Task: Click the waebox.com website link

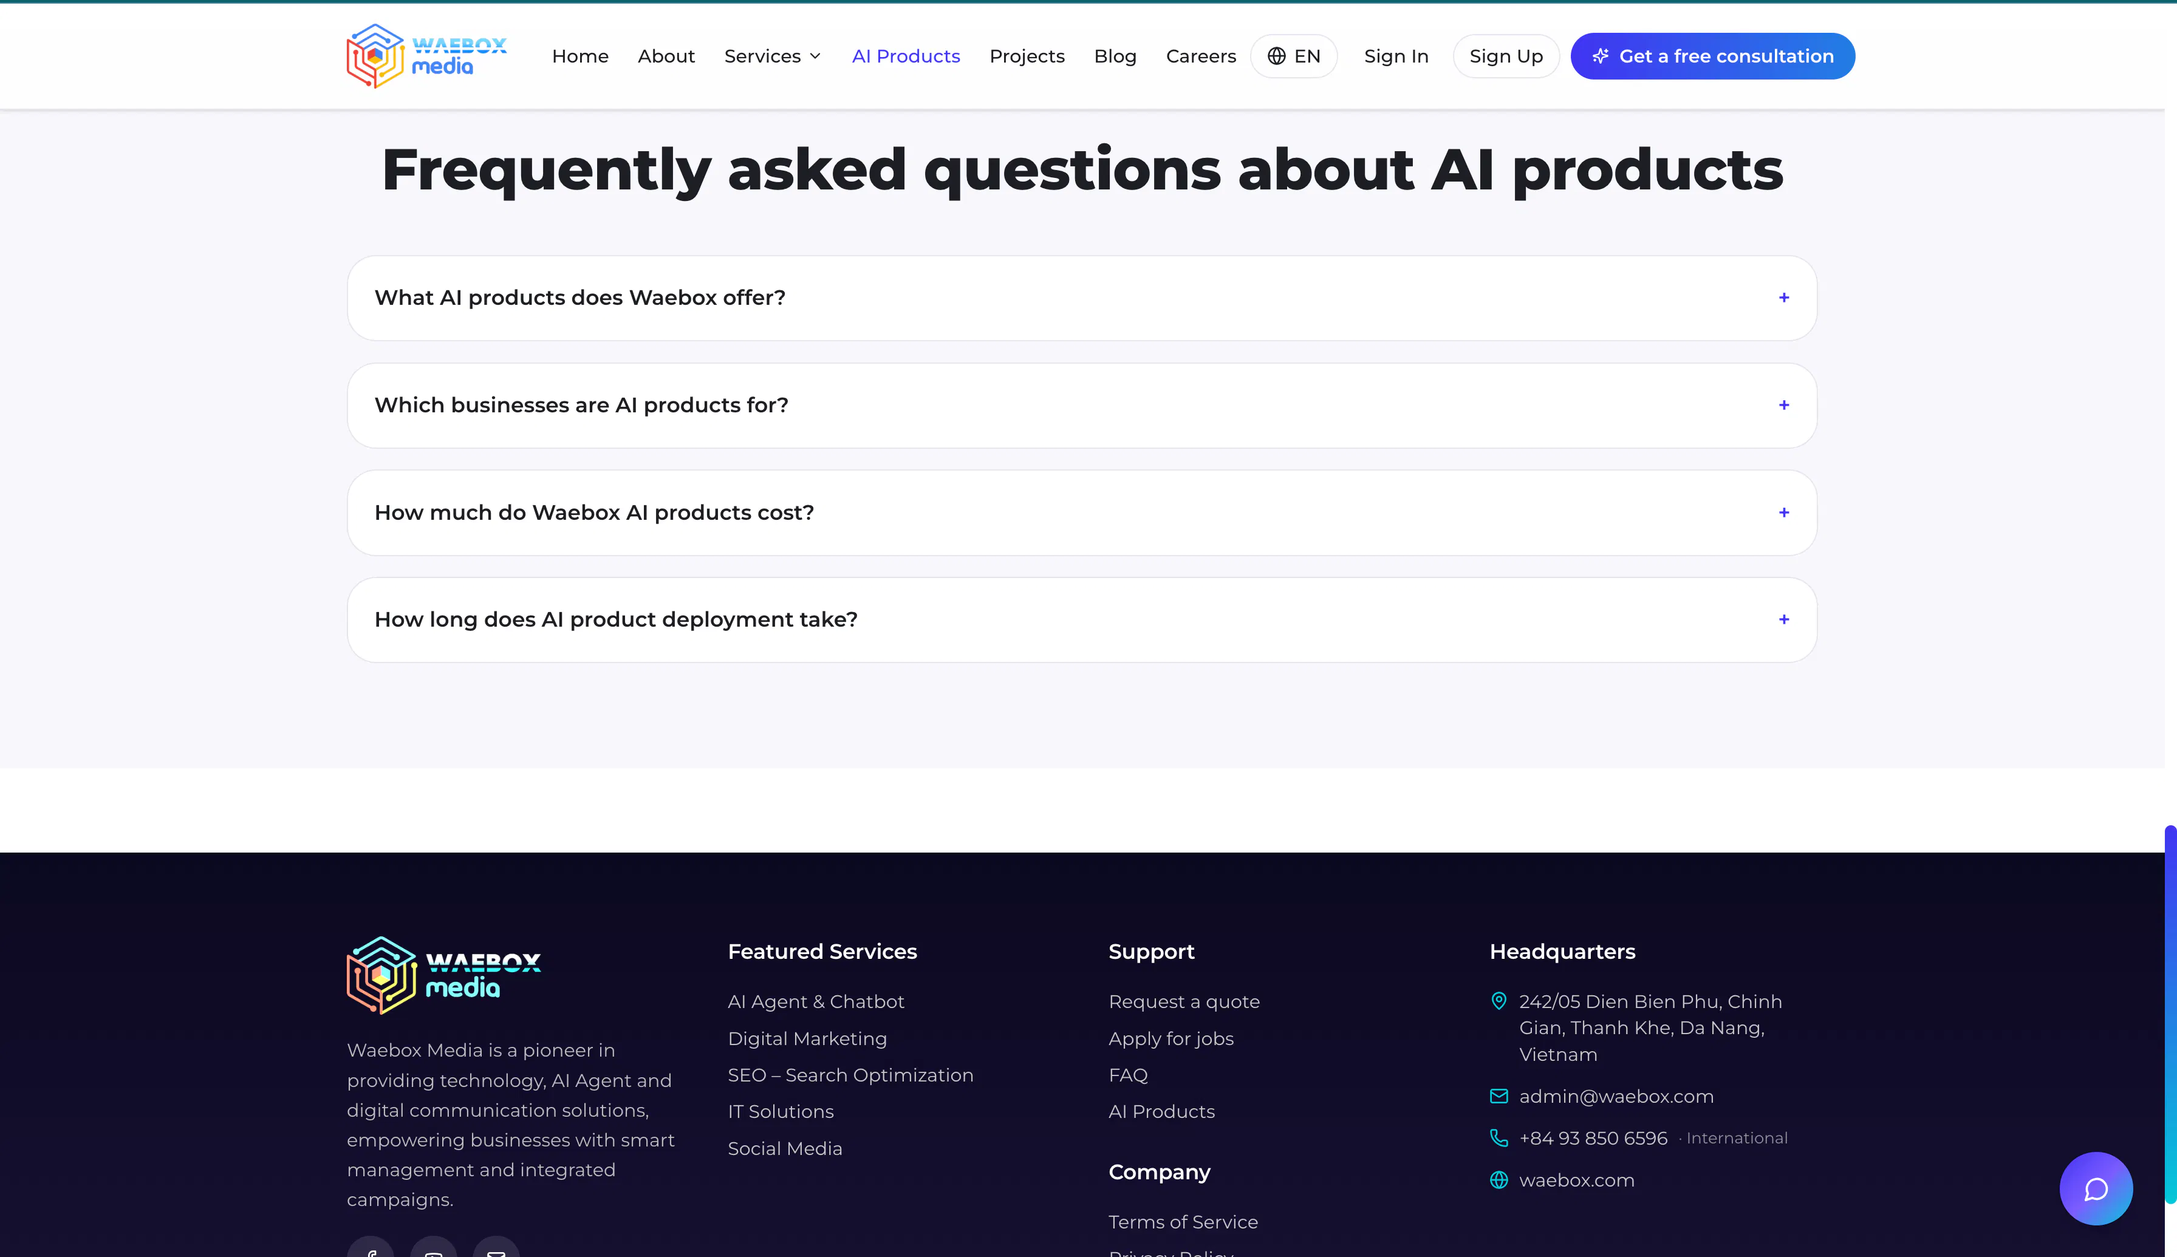Action: pos(1577,1180)
